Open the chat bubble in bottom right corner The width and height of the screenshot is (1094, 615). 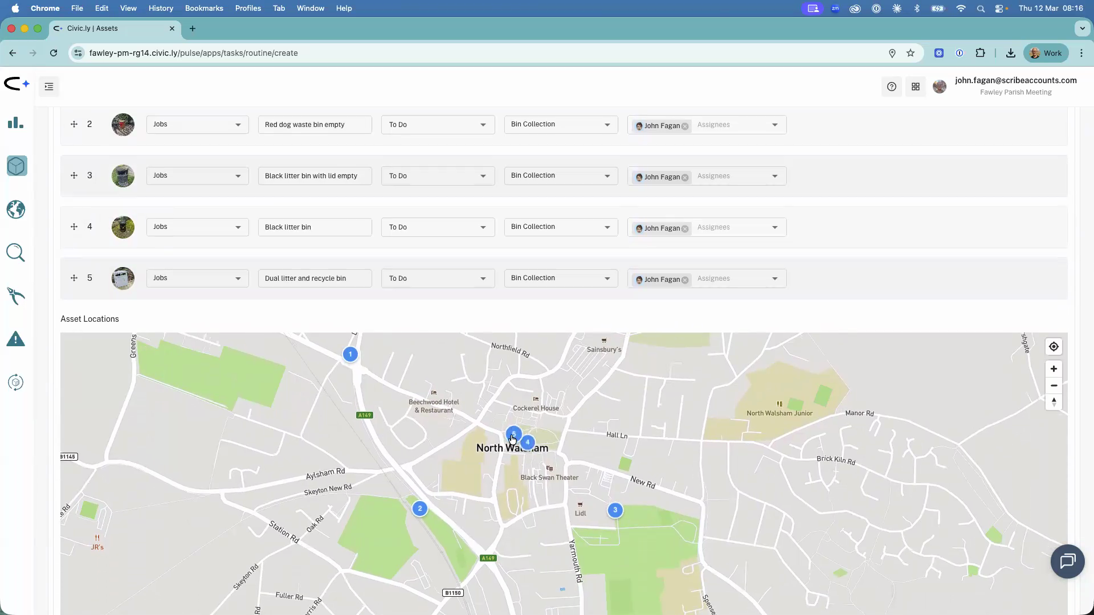pyautogui.click(x=1067, y=561)
